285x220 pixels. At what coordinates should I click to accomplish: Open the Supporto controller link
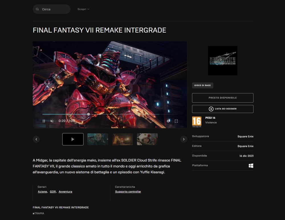(128, 192)
